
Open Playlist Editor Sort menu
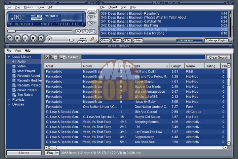[x=123, y=7]
